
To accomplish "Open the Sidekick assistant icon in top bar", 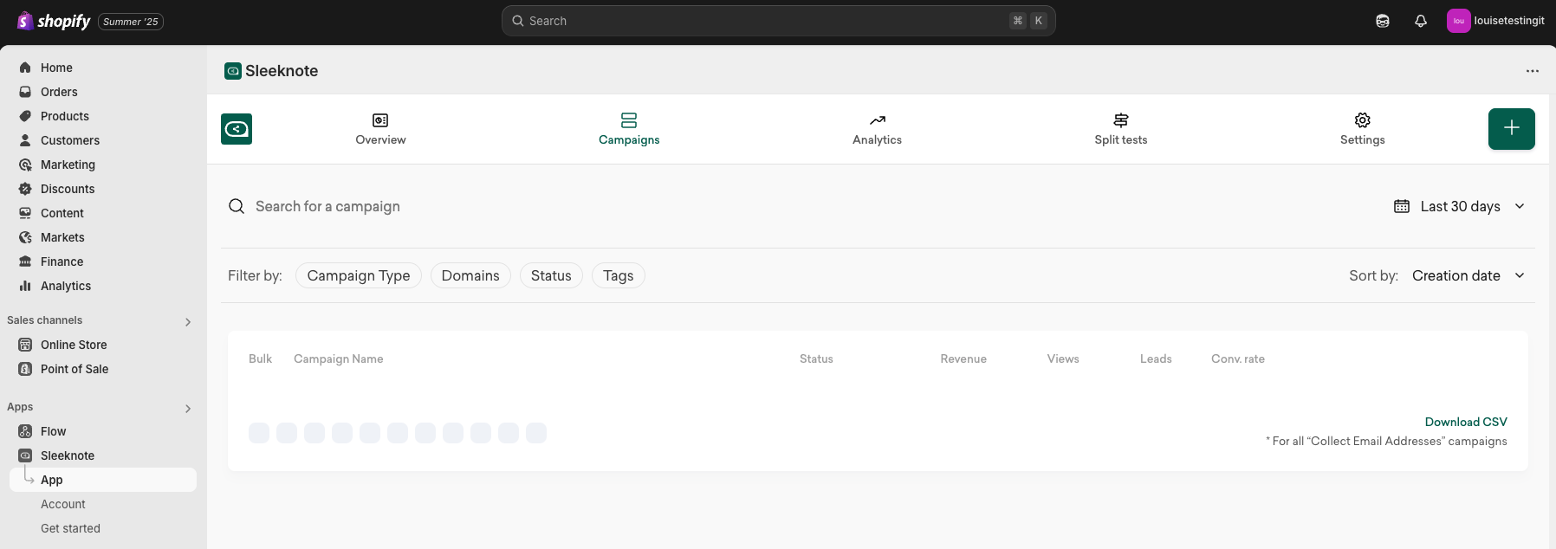I will [x=1383, y=21].
